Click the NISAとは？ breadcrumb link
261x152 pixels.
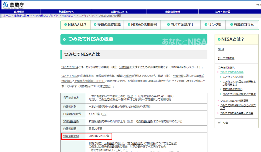tap(68, 16)
